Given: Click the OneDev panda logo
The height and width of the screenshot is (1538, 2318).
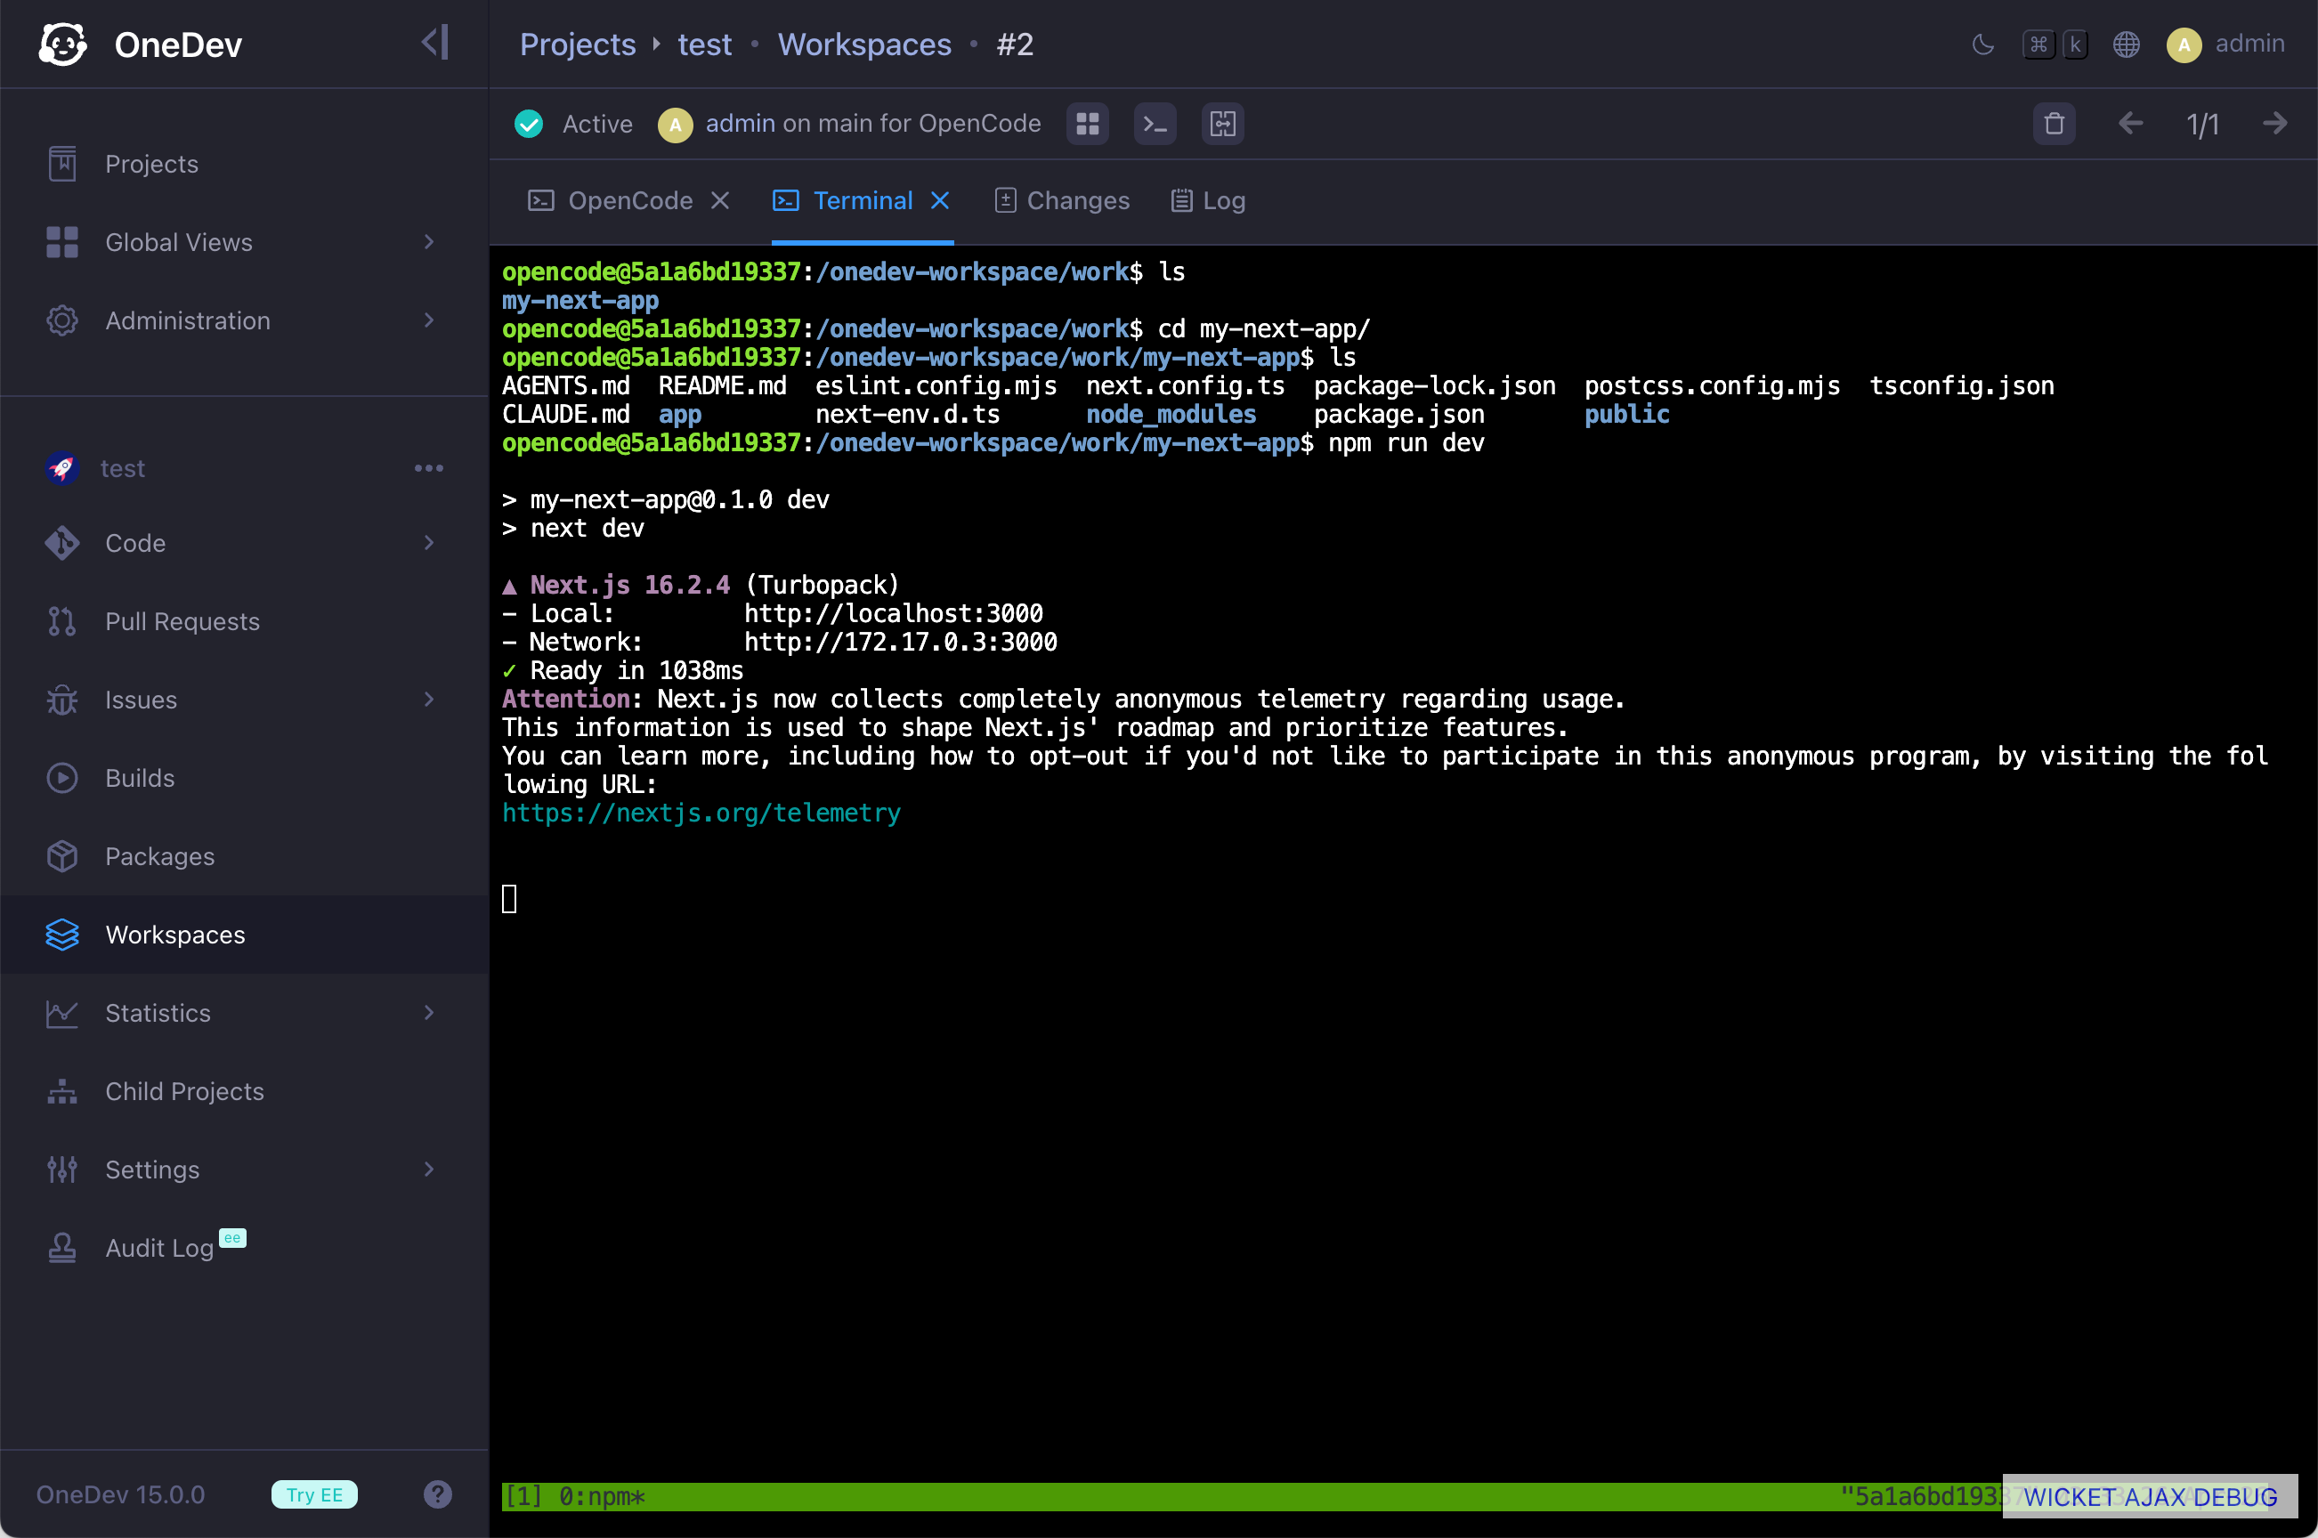Looking at the screenshot, I should coord(63,45).
